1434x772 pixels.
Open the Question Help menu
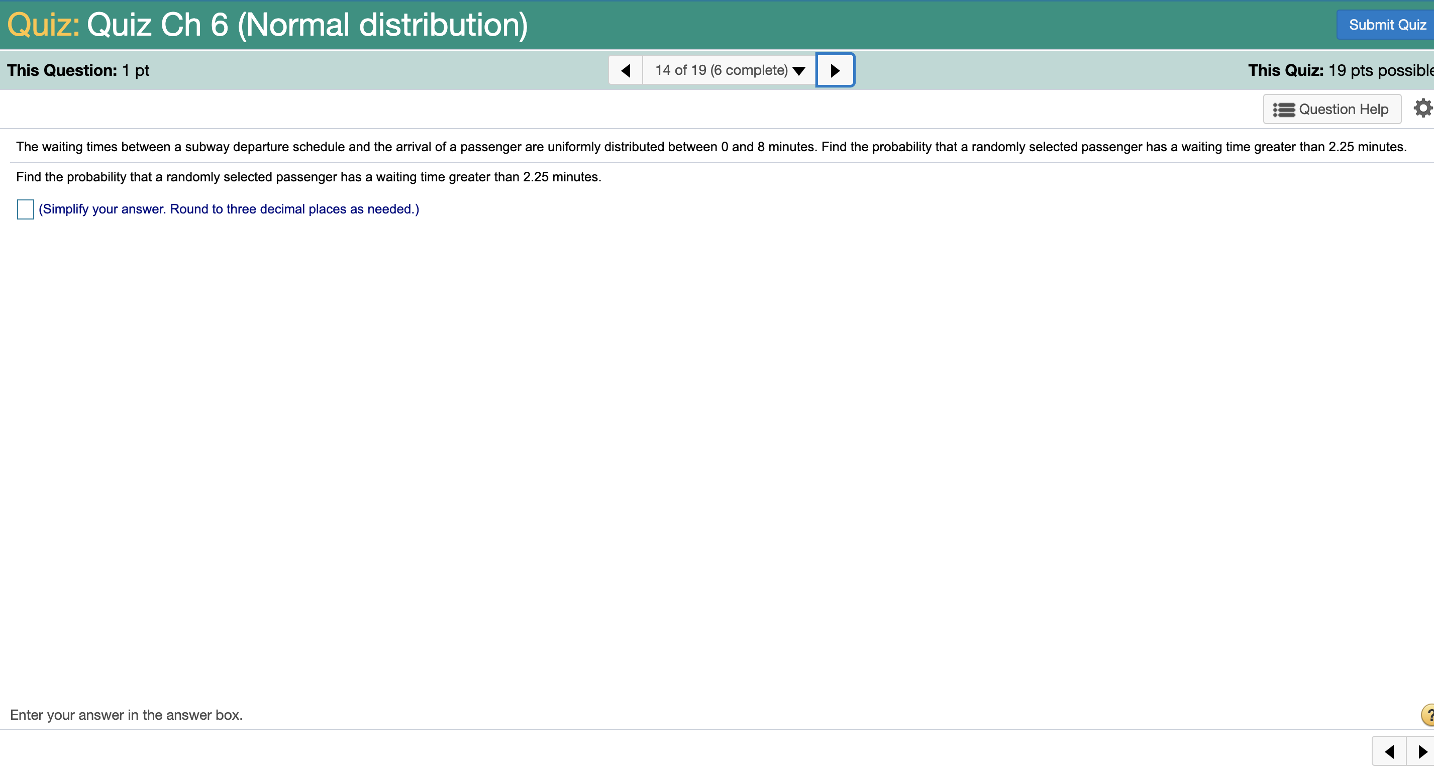[x=1331, y=109]
